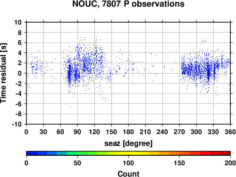The height and width of the screenshot is (177, 236).
Task: Click the x-axis tick label 270
Action: coord(179,132)
